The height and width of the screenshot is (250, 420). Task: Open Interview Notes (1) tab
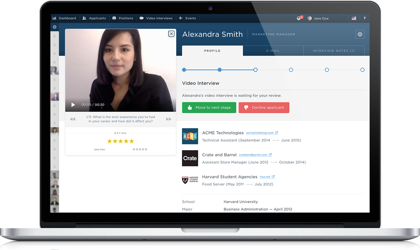coord(334,51)
